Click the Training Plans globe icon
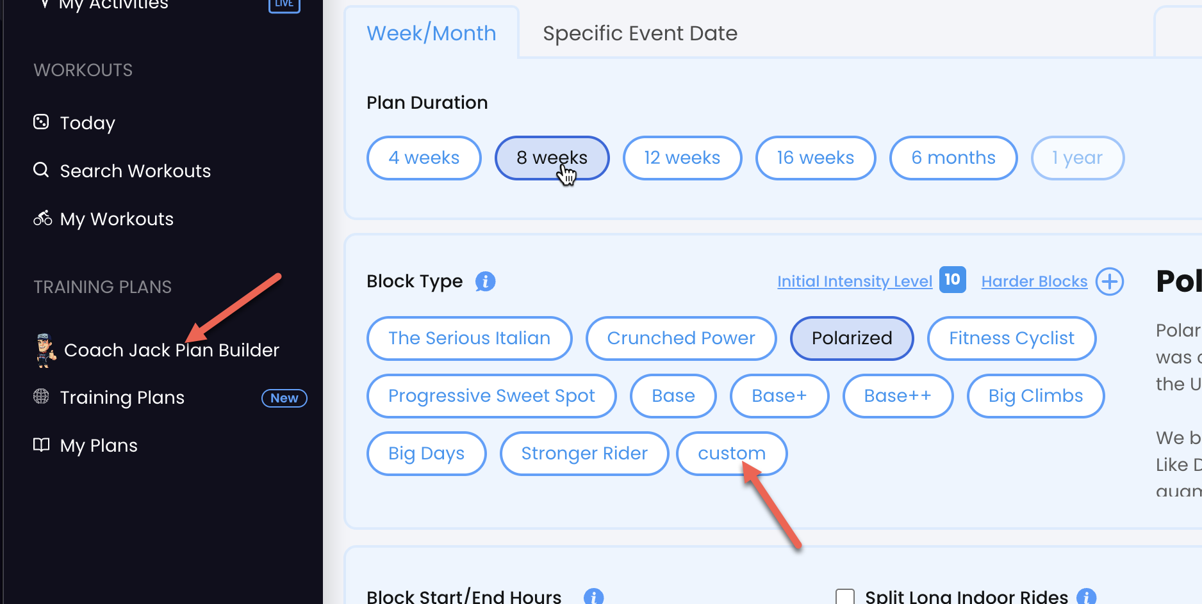The width and height of the screenshot is (1202, 604). pos(41,396)
